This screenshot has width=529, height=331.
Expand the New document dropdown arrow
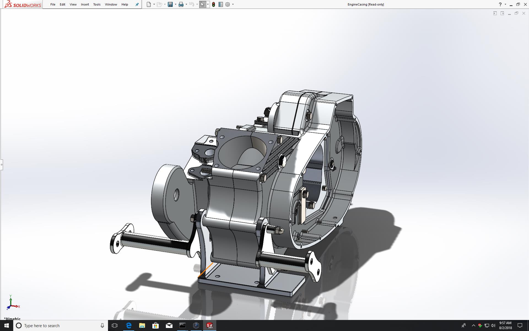154,4
